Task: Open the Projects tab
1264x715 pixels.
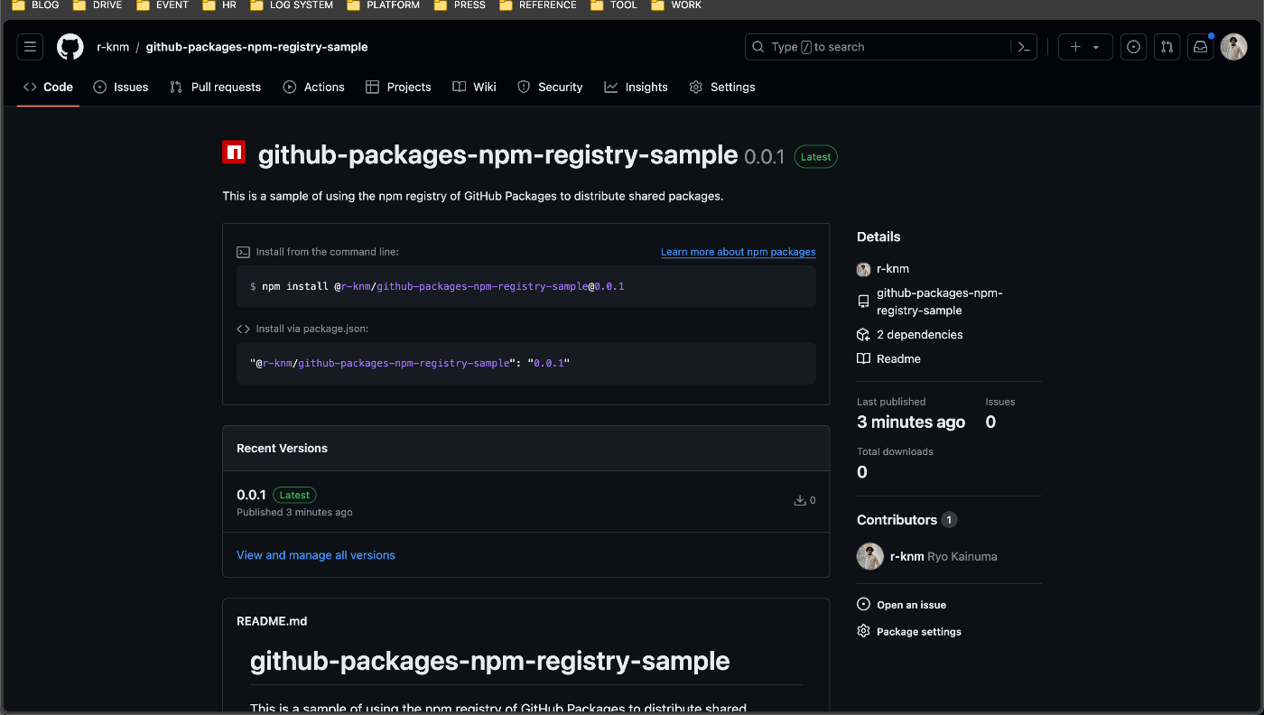Action: tap(398, 87)
